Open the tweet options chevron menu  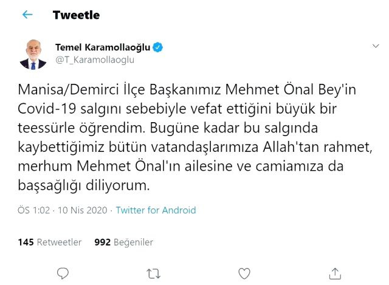pos(376,46)
